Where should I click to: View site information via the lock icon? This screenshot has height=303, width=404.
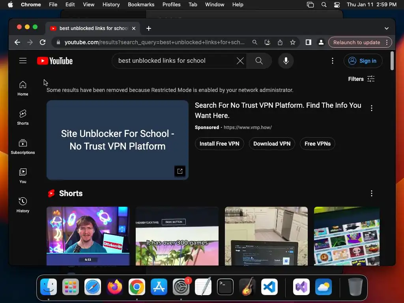tap(58, 42)
